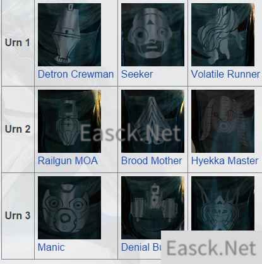This screenshot has height=264, width=262.
Task: Open the last Urn 3 emblem image
Action: click(223, 203)
